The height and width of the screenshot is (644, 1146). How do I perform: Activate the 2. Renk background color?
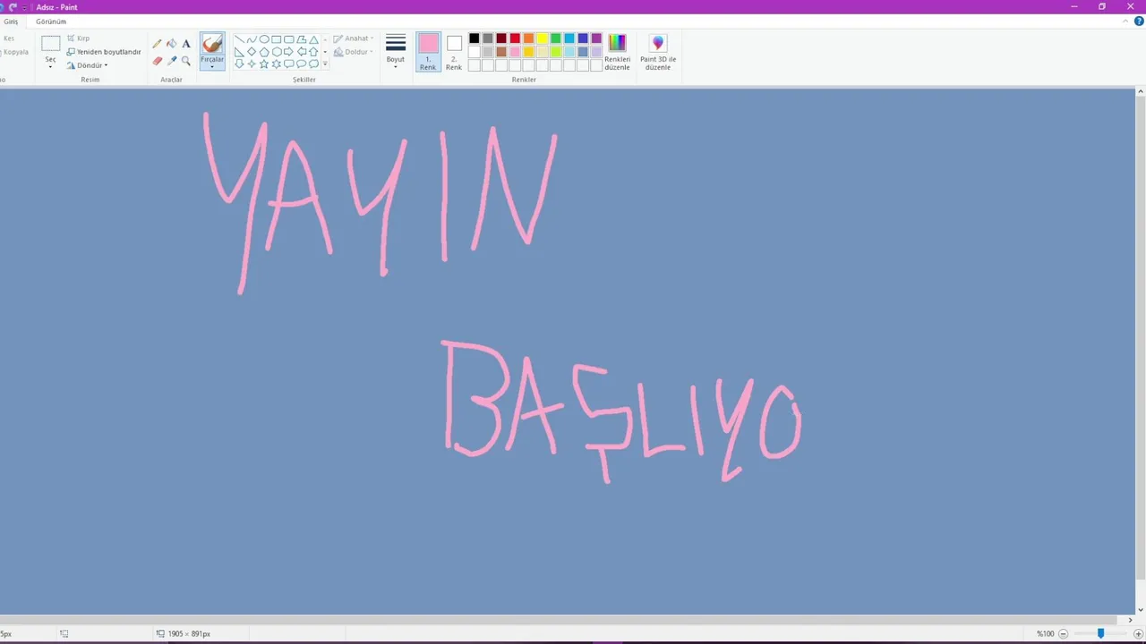(454, 53)
